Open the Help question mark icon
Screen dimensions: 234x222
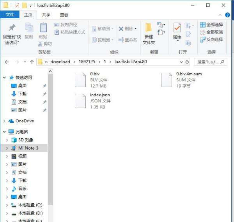tap(227, 15)
